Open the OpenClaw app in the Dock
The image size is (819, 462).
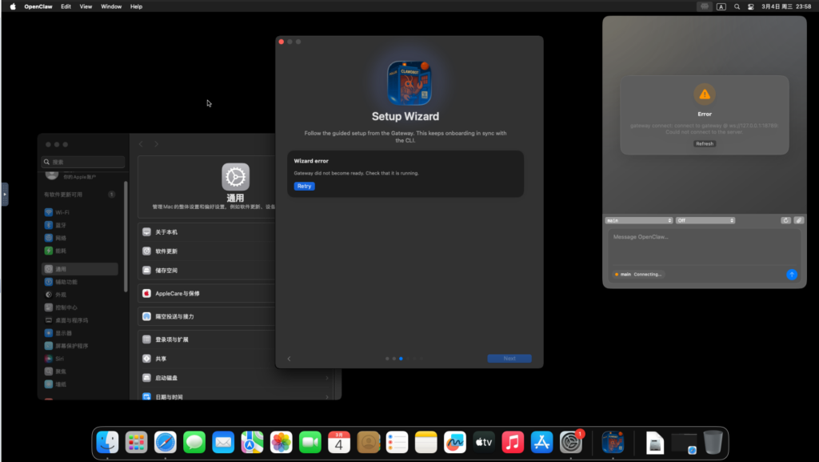[613, 442]
